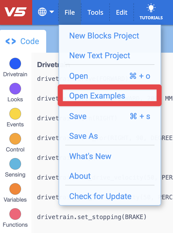Choose New Blocks Project
This screenshot has height=233, width=173.
pos(104,36)
